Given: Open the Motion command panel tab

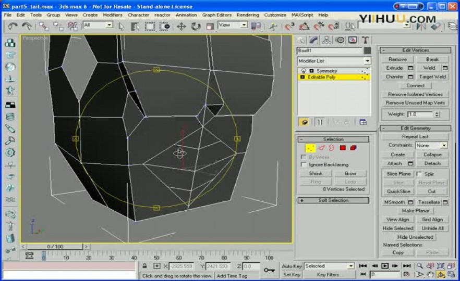Looking at the screenshot, I should (x=340, y=40).
